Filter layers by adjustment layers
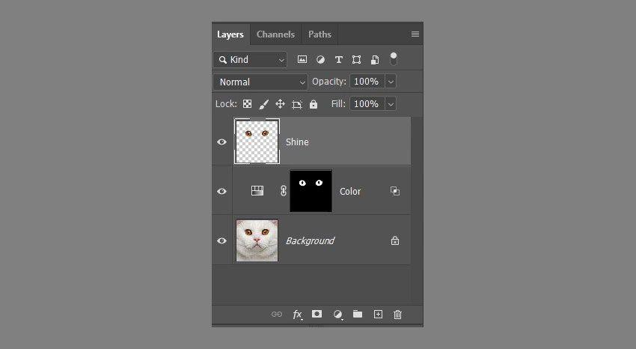 click(x=320, y=59)
